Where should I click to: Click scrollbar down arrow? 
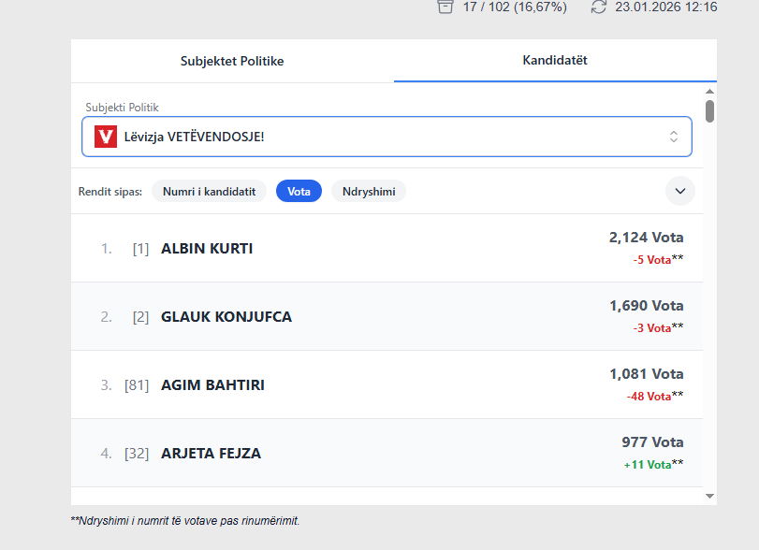(x=709, y=496)
